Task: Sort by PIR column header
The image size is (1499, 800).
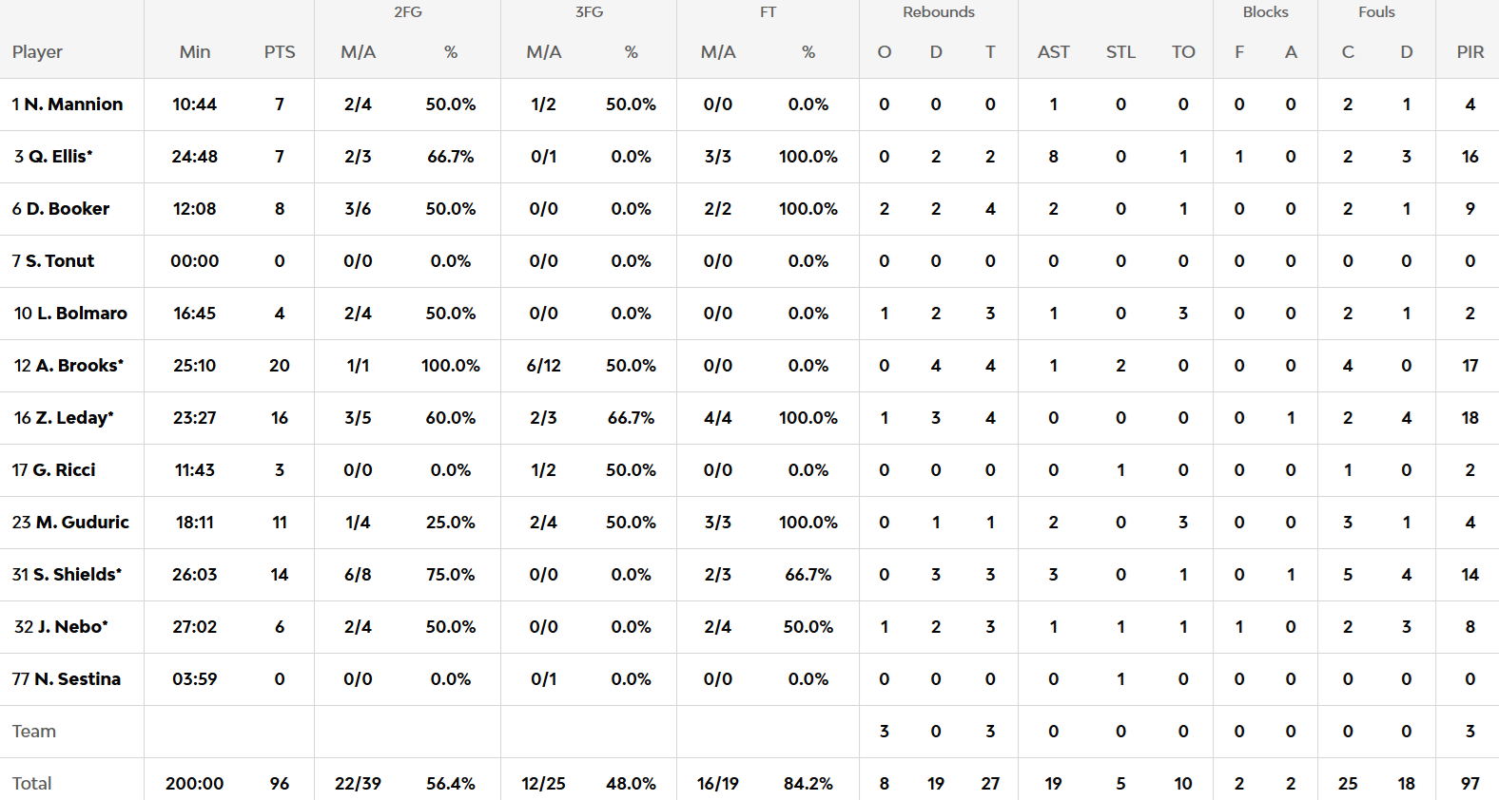Action: coord(1470,52)
